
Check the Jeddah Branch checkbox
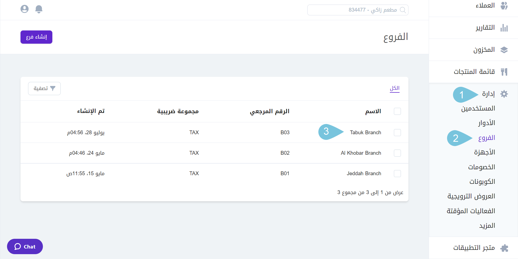tap(397, 174)
